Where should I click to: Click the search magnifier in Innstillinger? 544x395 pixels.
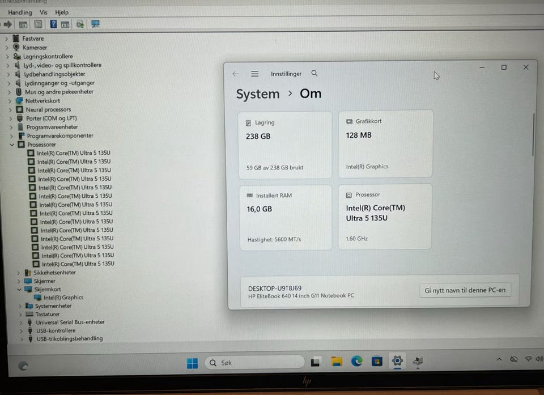[x=314, y=73]
